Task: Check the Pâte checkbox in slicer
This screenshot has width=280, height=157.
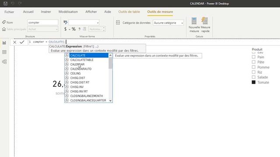Action: click(254, 62)
